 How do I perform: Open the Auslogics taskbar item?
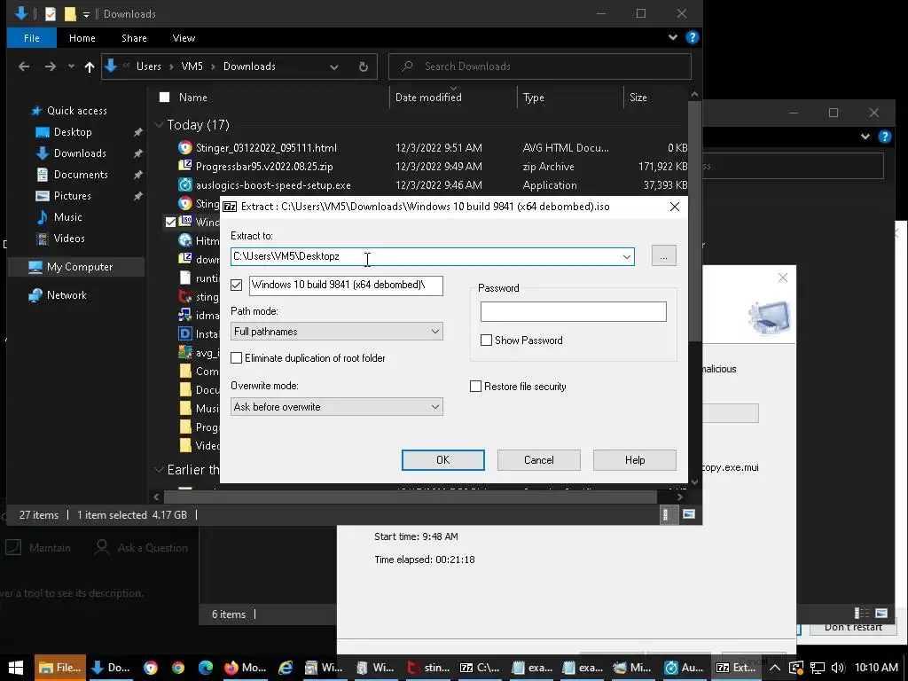coord(685,668)
